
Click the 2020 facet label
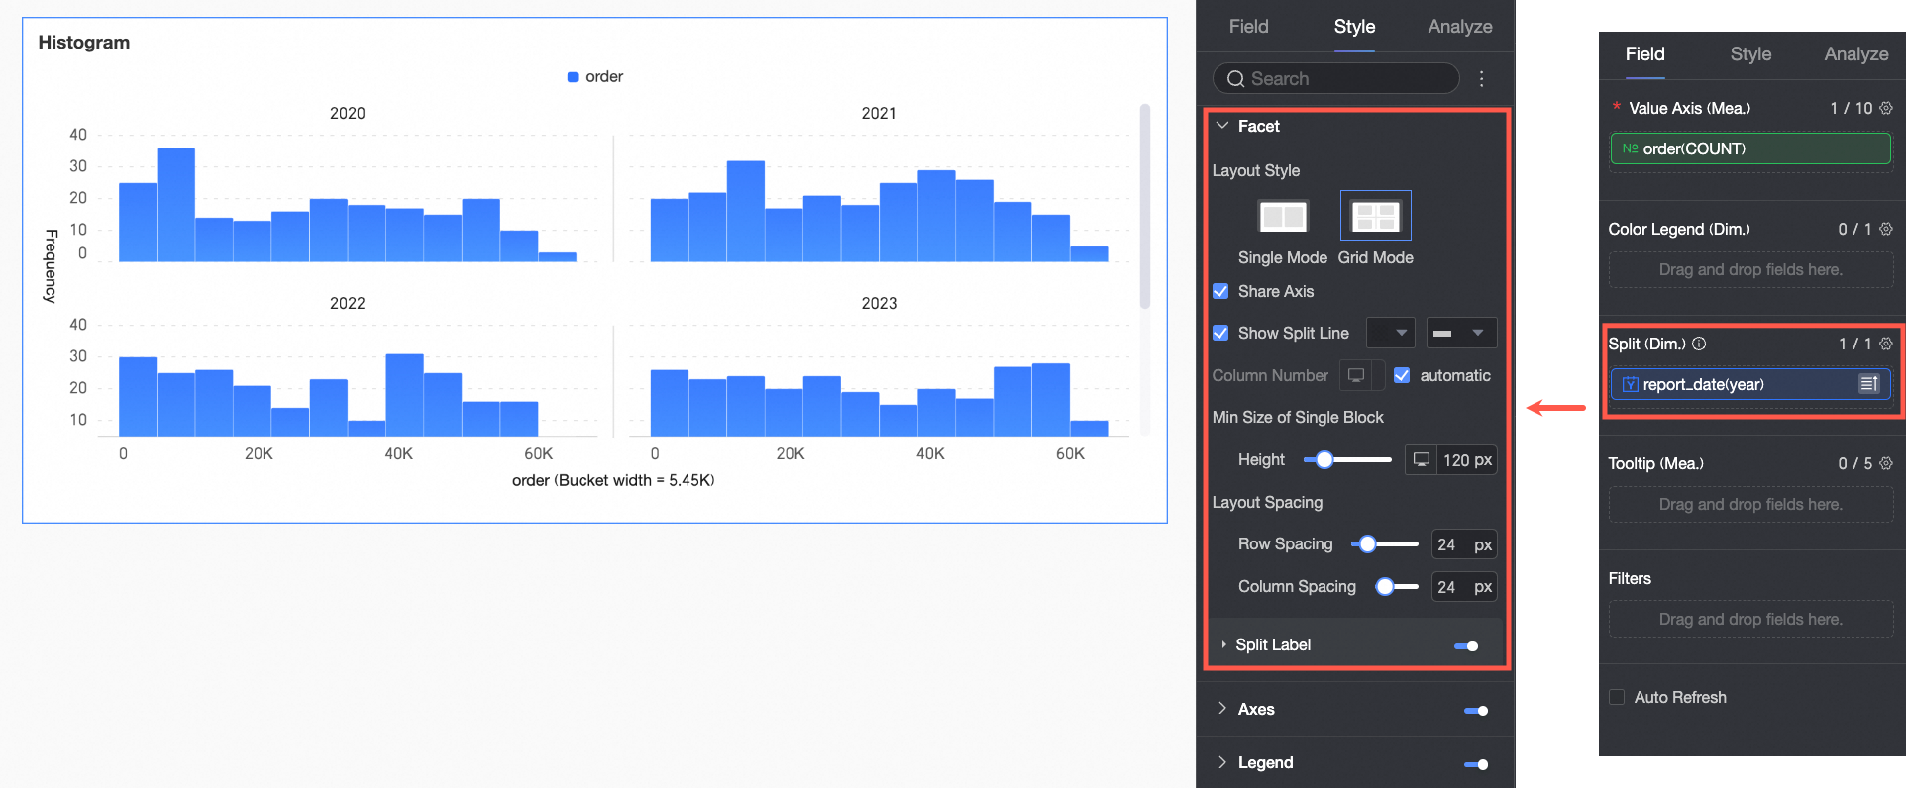coord(348,114)
